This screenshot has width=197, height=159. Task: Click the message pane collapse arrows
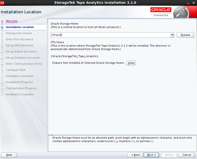(x=51, y=135)
